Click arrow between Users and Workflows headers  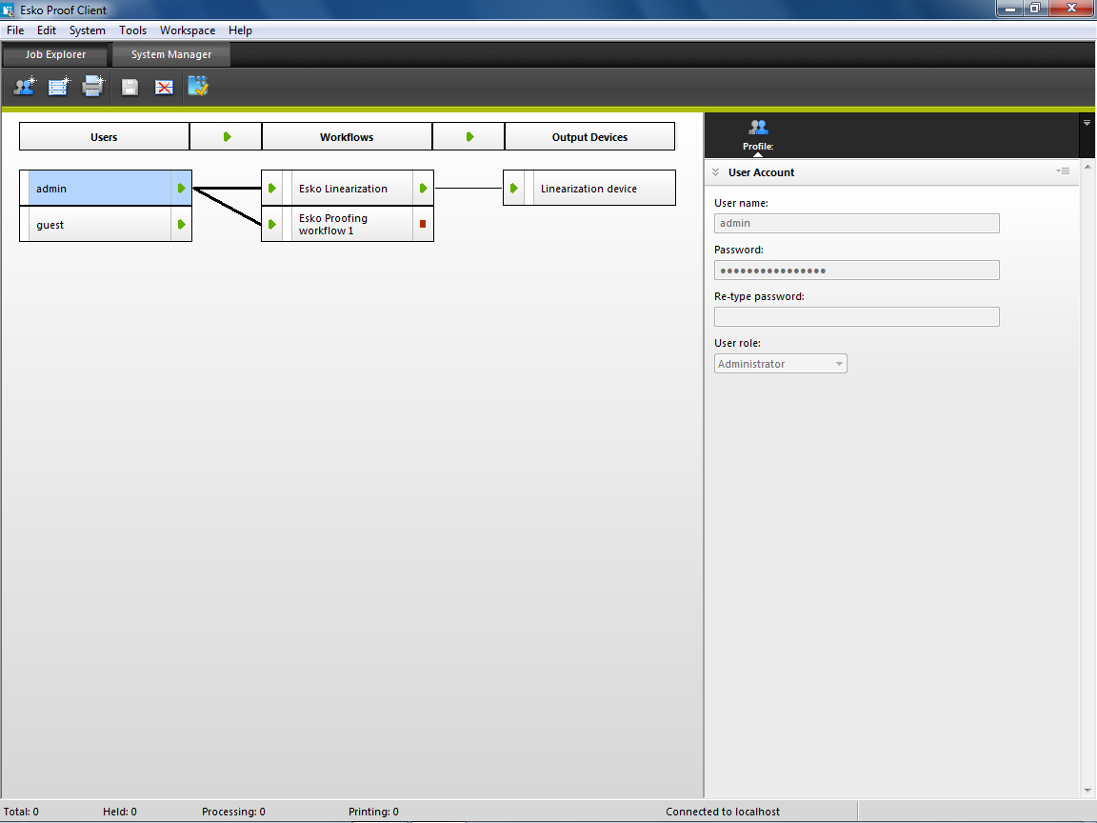tap(227, 136)
